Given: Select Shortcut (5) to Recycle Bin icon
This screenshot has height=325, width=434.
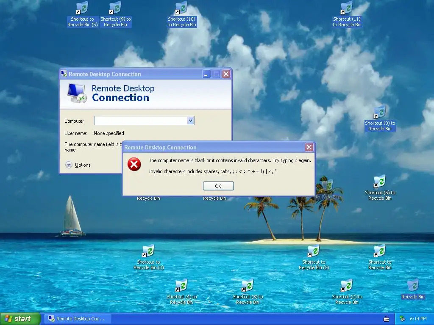Looking at the screenshot, I should click(x=380, y=188).
